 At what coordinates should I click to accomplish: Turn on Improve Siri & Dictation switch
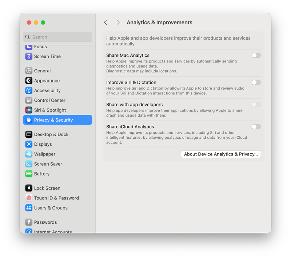point(256,82)
